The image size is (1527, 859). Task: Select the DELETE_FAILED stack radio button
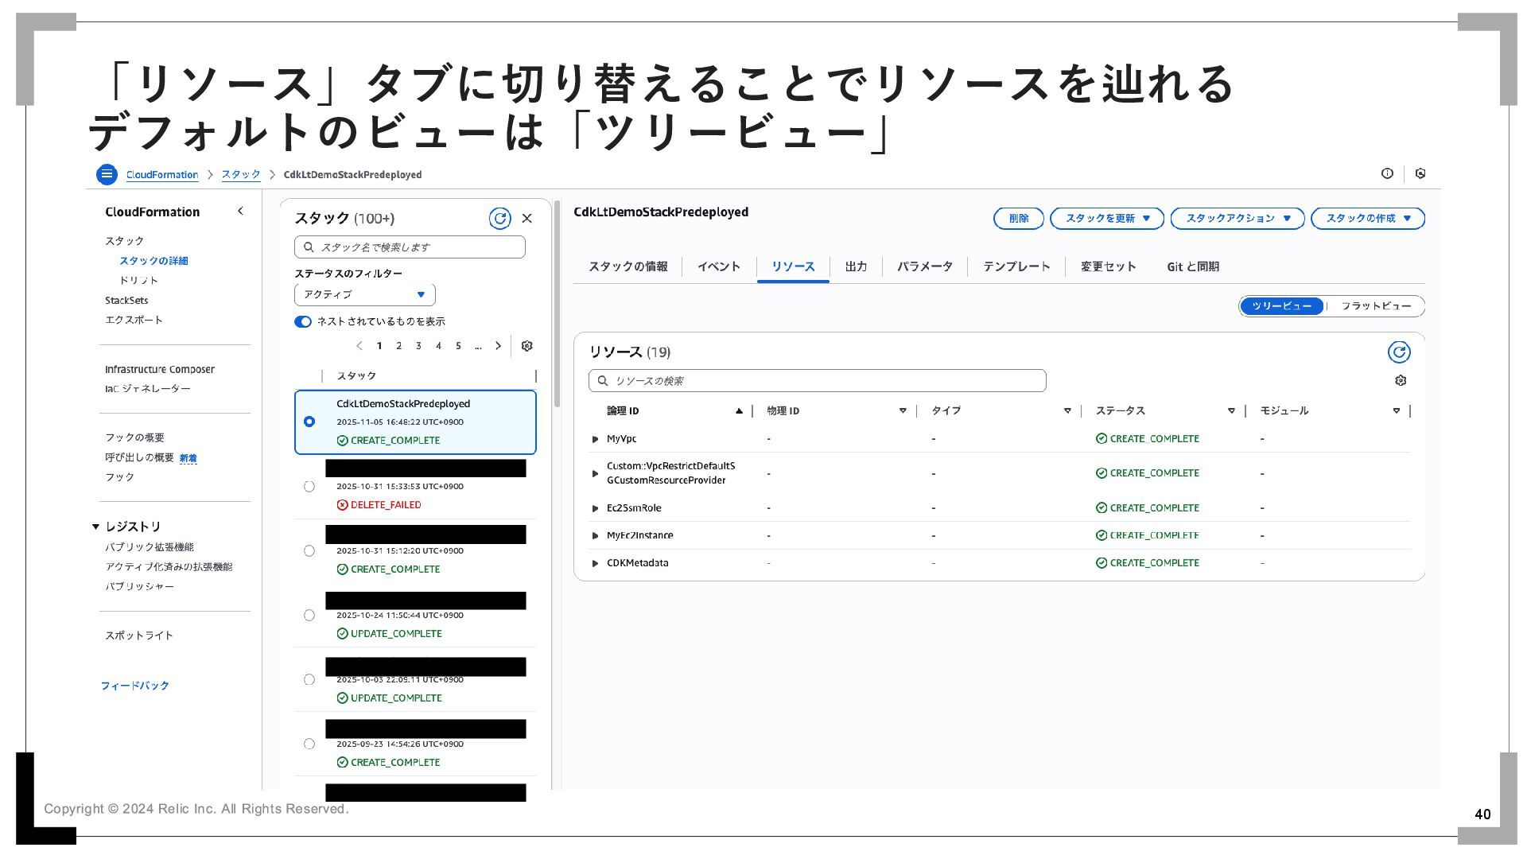tap(309, 487)
